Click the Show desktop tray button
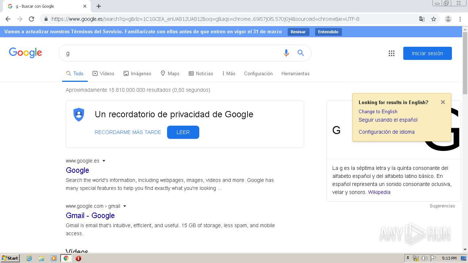 coord(464,258)
